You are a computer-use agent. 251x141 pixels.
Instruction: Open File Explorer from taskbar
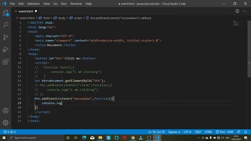[x=100, y=137]
